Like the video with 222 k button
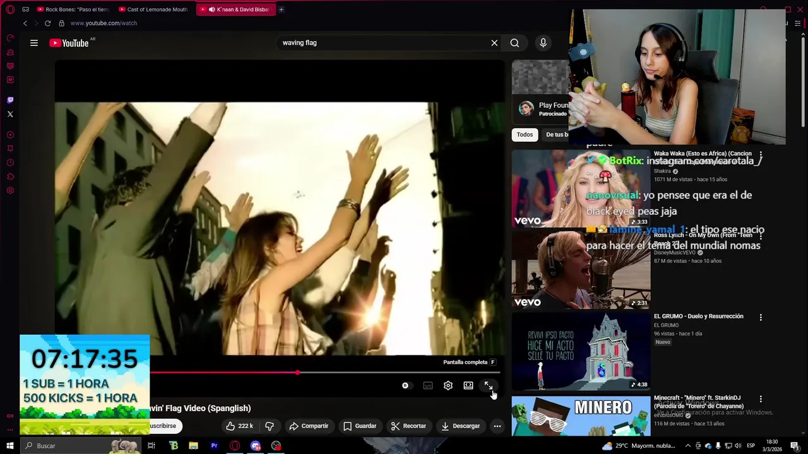 (x=240, y=426)
